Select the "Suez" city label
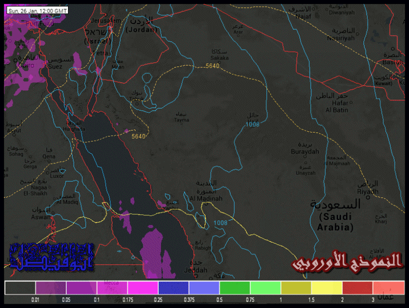Viewport: 409px width, 308px height. [x=55, y=67]
